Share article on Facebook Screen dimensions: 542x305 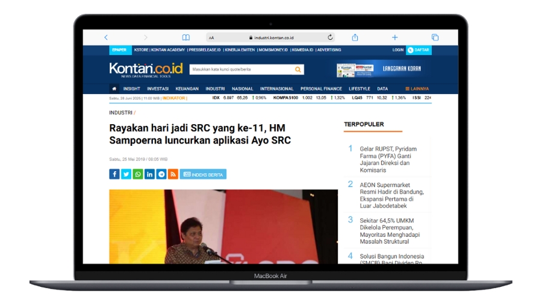click(x=114, y=174)
